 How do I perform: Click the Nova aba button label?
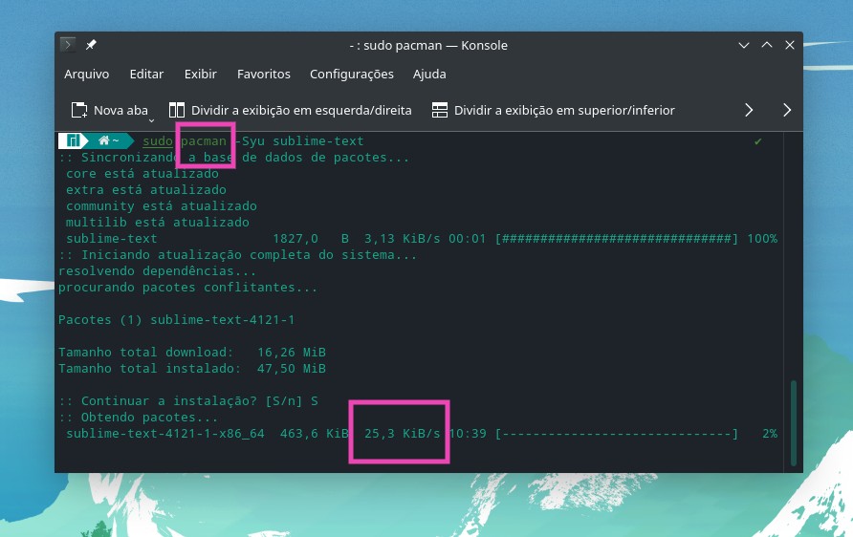click(120, 110)
